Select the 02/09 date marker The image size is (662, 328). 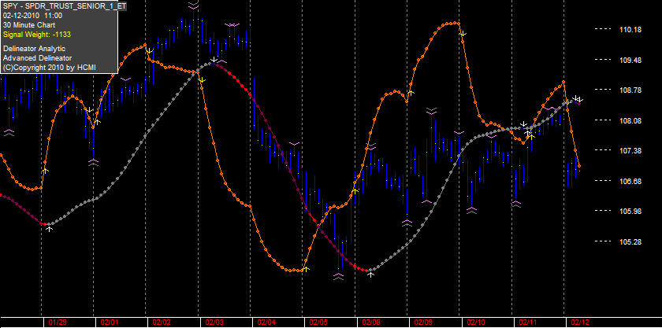pyautogui.click(x=423, y=322)
